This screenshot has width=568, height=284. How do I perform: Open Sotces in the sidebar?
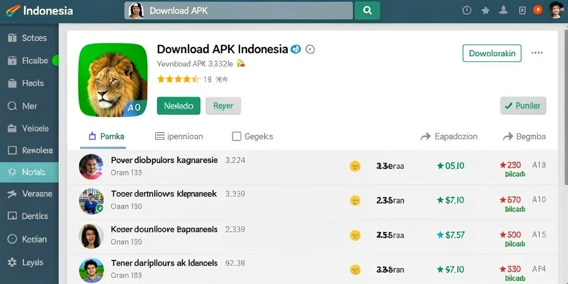pos(29,38)
